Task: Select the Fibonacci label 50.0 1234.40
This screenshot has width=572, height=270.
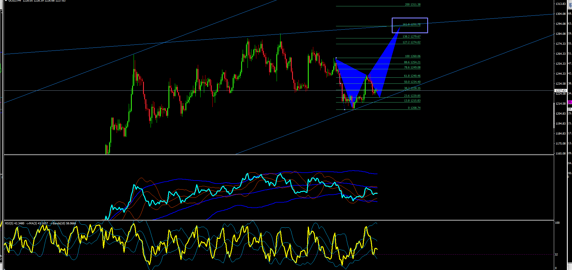Action: 412,82
